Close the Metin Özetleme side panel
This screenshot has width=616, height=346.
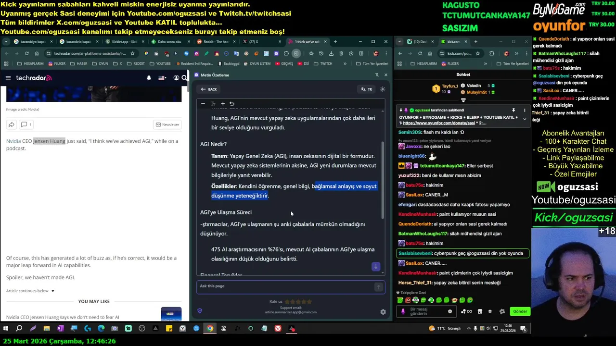385,75
